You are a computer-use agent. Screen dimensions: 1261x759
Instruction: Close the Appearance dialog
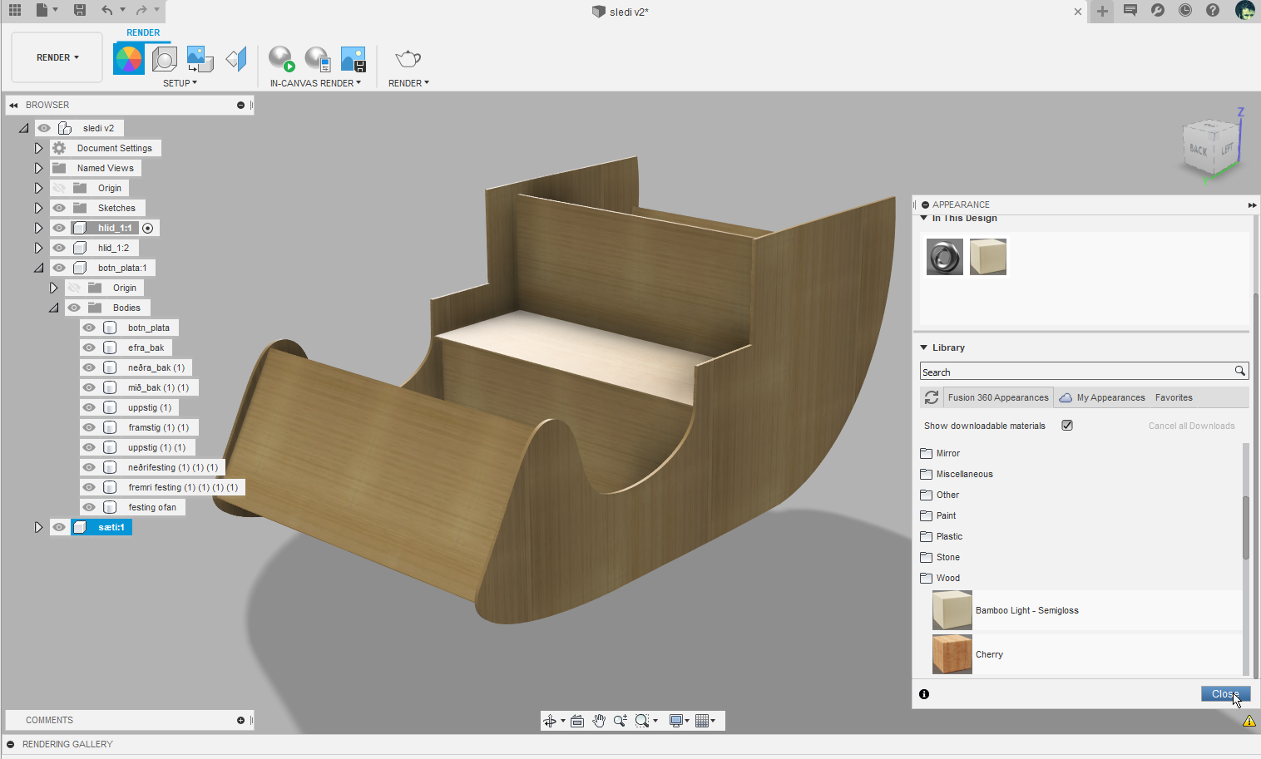coord(1225,694)
